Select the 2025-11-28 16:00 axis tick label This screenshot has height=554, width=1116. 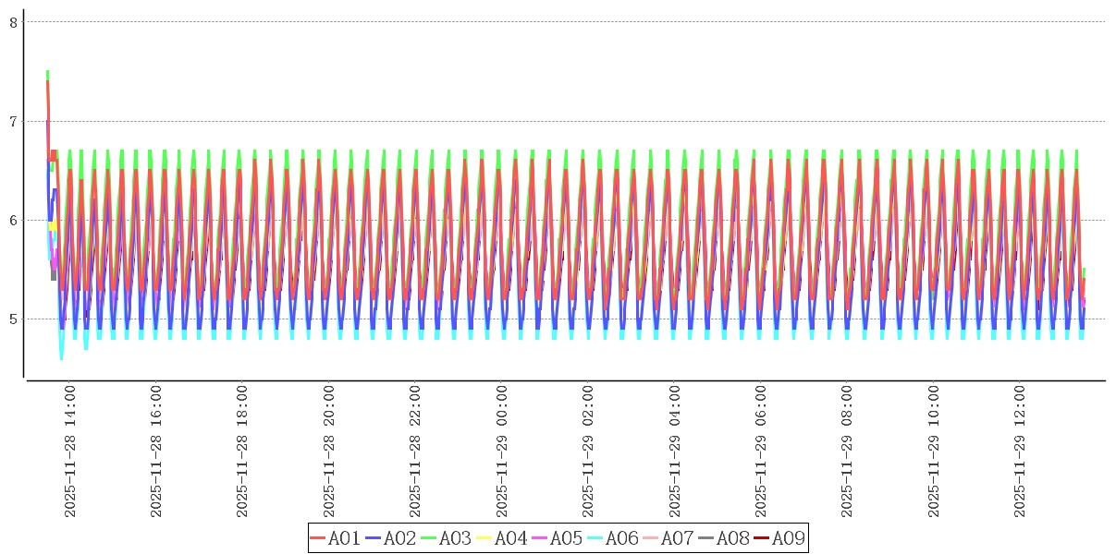(157, 452)
